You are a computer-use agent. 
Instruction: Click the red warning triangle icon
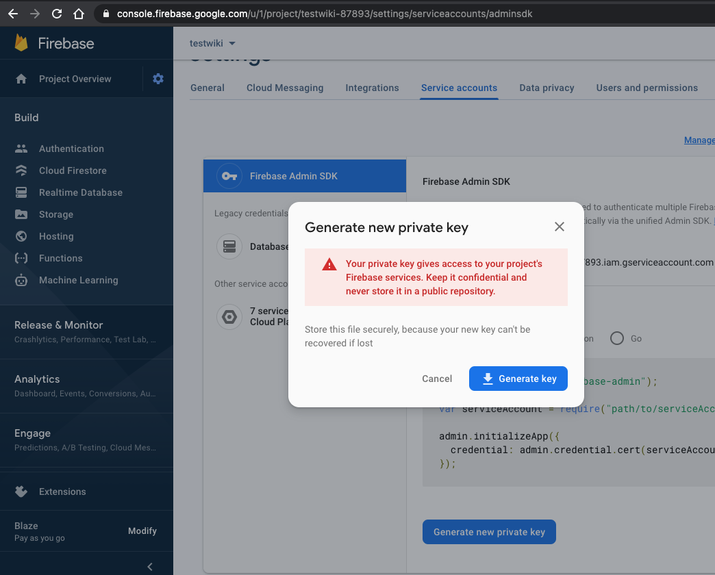(329, 264)
